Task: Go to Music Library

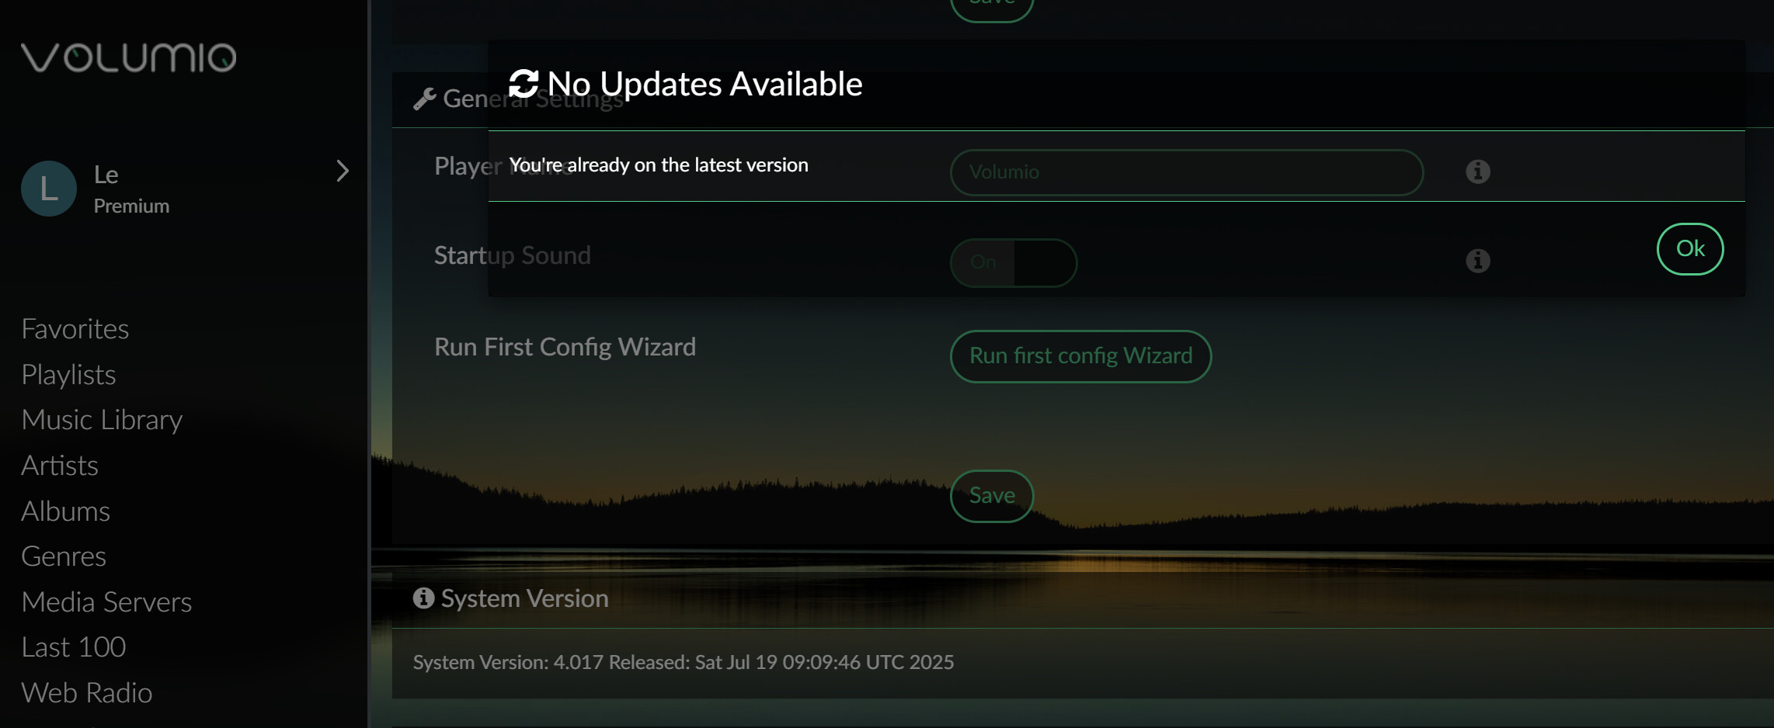Action: (102, 420)
